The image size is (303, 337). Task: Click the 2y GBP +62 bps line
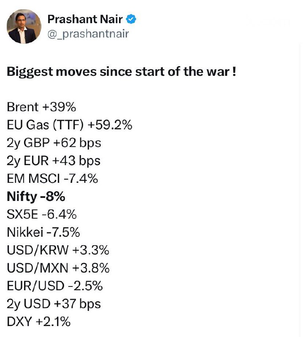coord(54,143)
